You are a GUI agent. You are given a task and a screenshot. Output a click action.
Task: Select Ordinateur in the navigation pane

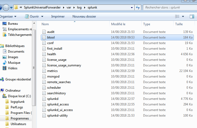[x=13, y=91]
